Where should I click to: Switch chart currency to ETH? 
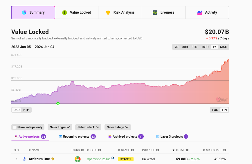point(26,110)
